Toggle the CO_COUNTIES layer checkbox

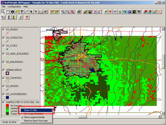[3, 78]
